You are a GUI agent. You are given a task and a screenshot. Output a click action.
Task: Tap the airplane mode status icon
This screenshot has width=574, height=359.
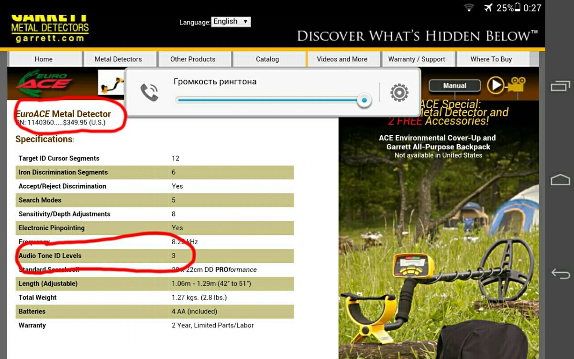click(488, 8)
